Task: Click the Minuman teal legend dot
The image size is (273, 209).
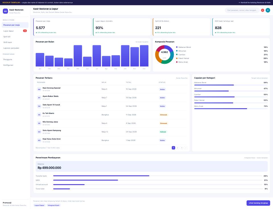Action: [177, 51]
